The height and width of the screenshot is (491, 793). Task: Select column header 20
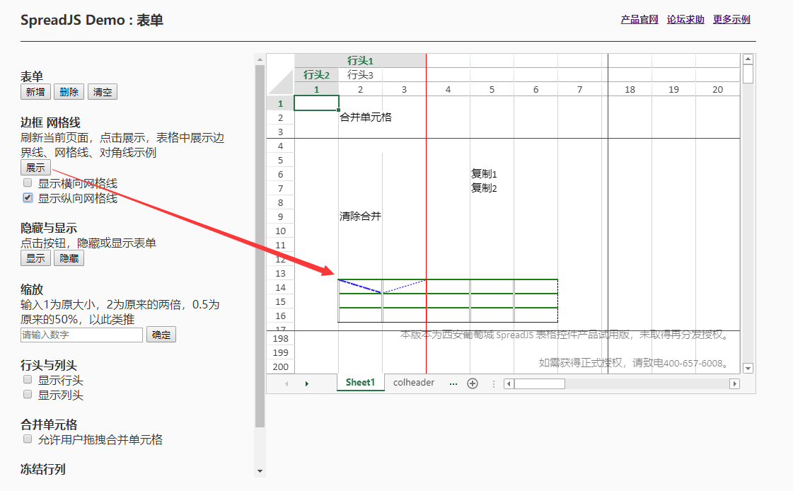(x=717, y=89)
